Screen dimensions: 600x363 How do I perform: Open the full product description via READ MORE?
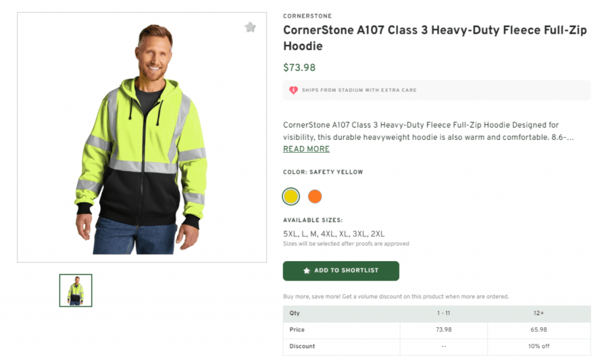(x=306, y=149)
